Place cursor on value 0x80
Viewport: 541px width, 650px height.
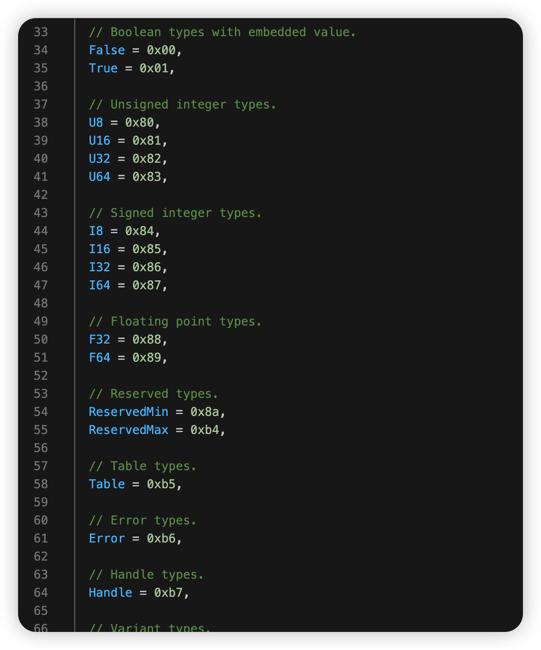coord(140,123)
